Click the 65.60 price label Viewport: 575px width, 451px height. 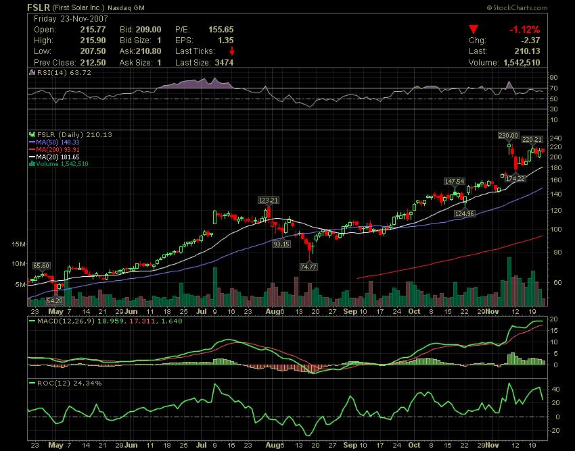[x=41, y=266]
